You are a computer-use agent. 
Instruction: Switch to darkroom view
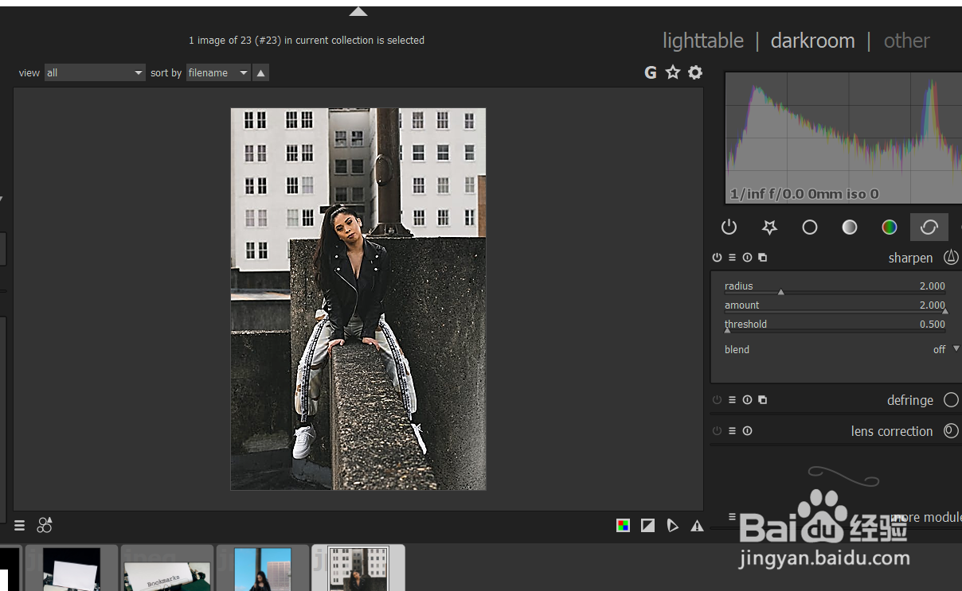click(812, 41)
